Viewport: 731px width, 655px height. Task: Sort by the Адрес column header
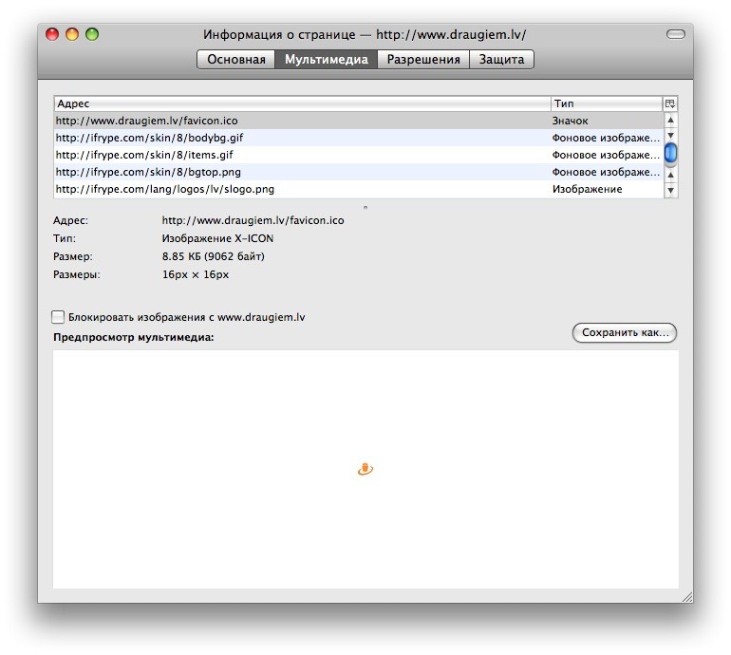tap(303, 103)
